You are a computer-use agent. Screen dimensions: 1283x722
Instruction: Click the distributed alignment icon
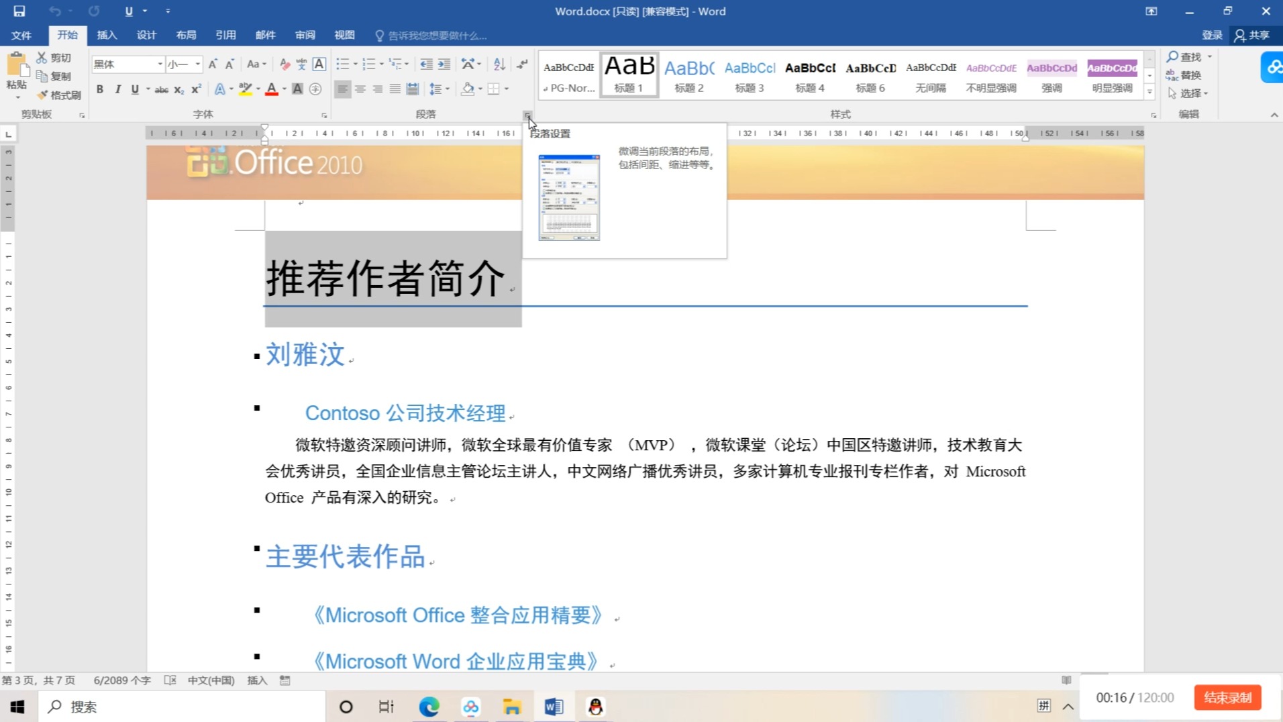point(413,89)
